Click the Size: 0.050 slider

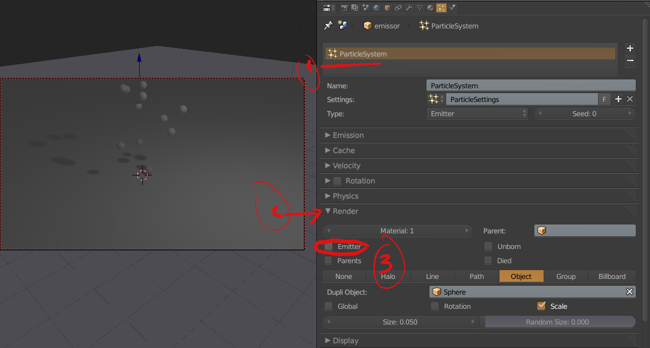400,322
